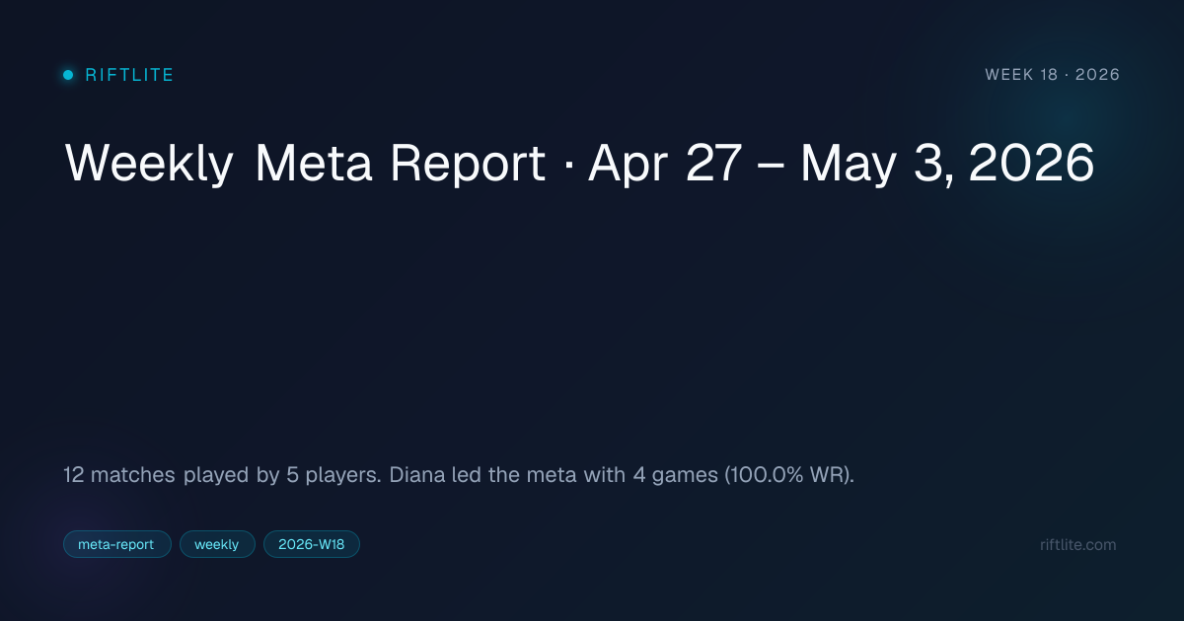Click the 4 games text
This screenshot has width=1184, height=621.
pos(672,475)
